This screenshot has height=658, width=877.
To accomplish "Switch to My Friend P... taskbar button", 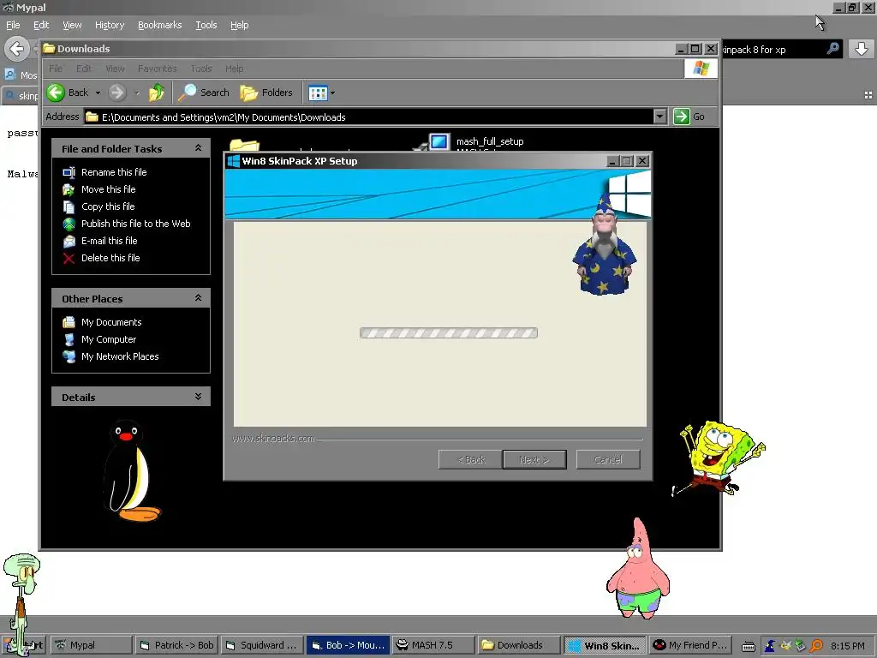I will point(691,646).
